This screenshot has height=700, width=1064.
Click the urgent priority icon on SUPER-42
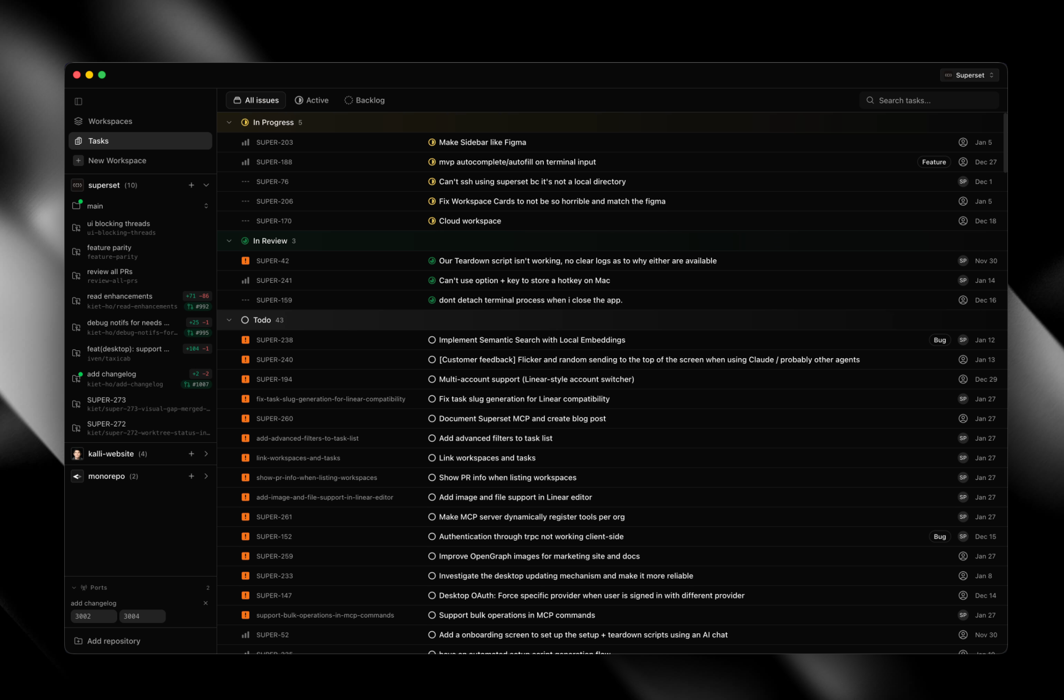click(245, 261)
